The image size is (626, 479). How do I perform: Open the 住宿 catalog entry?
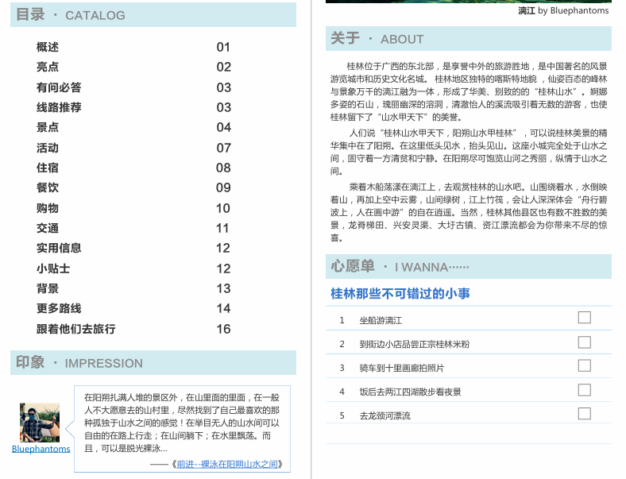click(x=48, y=168)
